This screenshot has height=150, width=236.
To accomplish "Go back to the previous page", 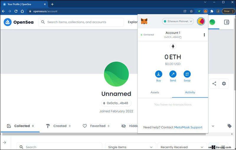I will [3, 11].
